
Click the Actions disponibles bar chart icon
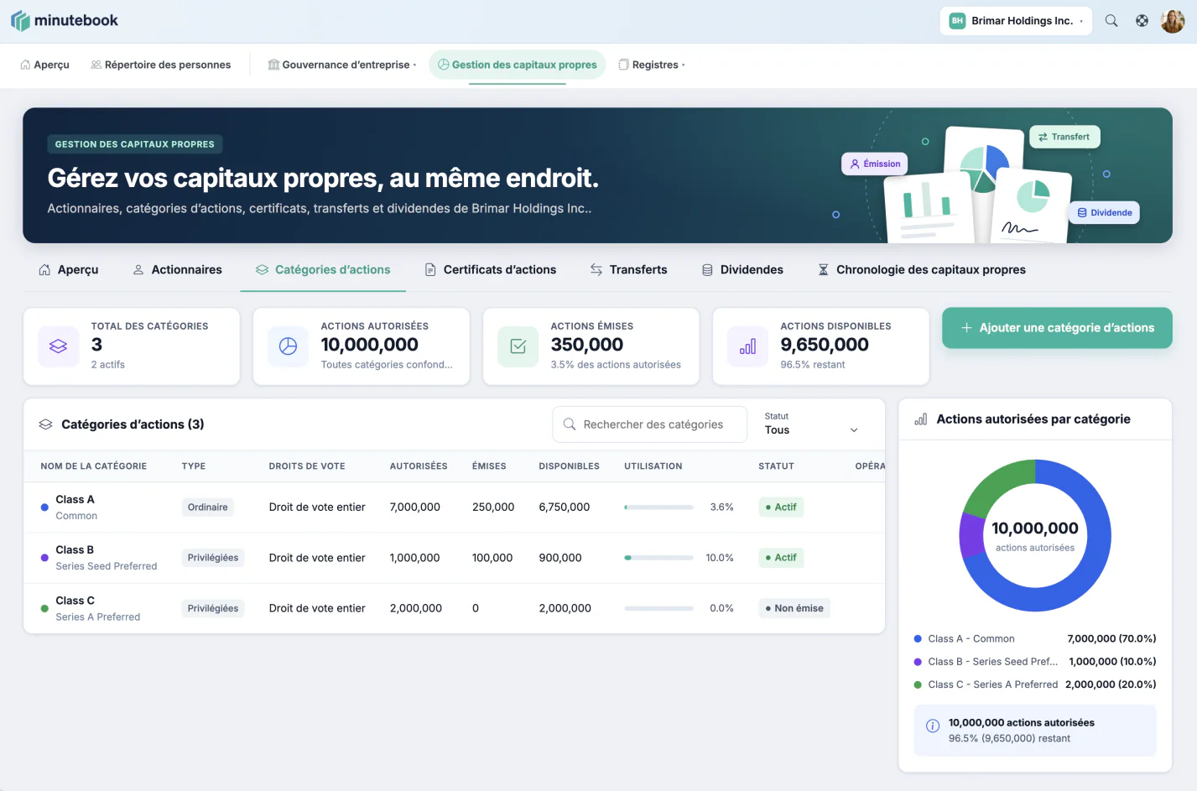748,346
